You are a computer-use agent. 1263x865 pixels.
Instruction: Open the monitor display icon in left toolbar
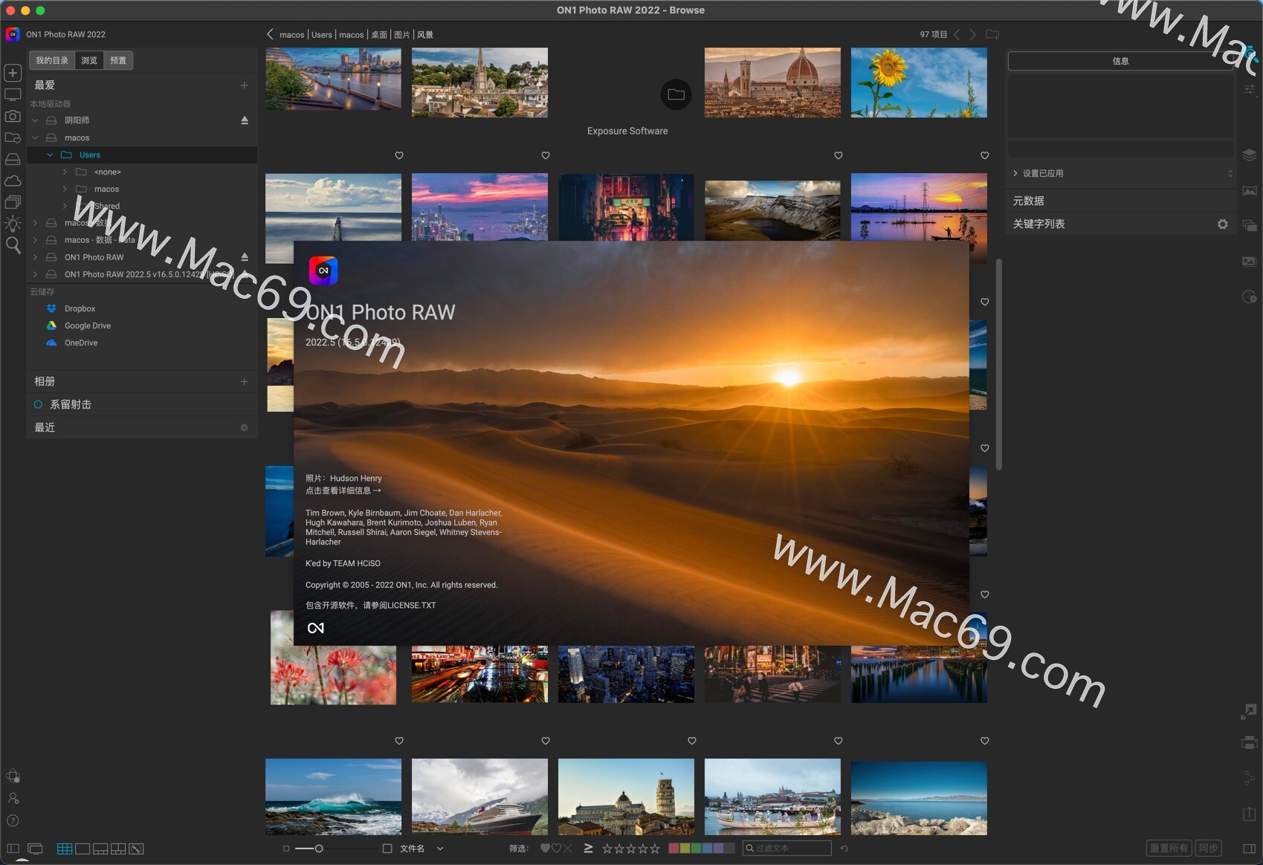[13, 95]
